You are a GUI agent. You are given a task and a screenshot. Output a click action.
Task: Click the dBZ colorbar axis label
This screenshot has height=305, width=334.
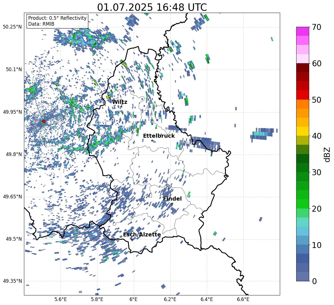[x=327, y=154]
